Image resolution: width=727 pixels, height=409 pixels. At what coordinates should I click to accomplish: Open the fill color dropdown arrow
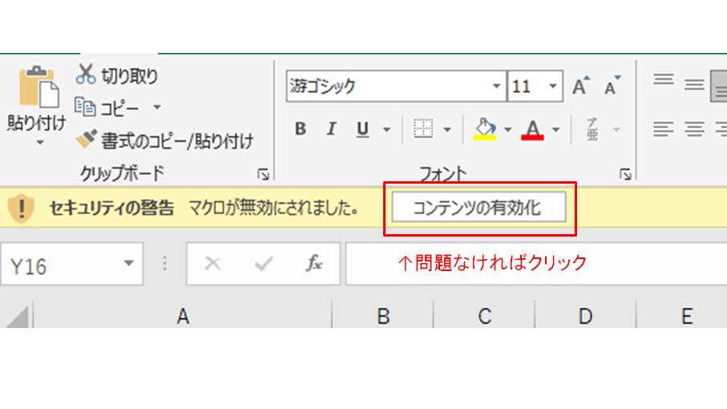click(x=507, y=129)
